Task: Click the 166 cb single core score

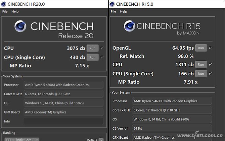Action: pos(186,74)
